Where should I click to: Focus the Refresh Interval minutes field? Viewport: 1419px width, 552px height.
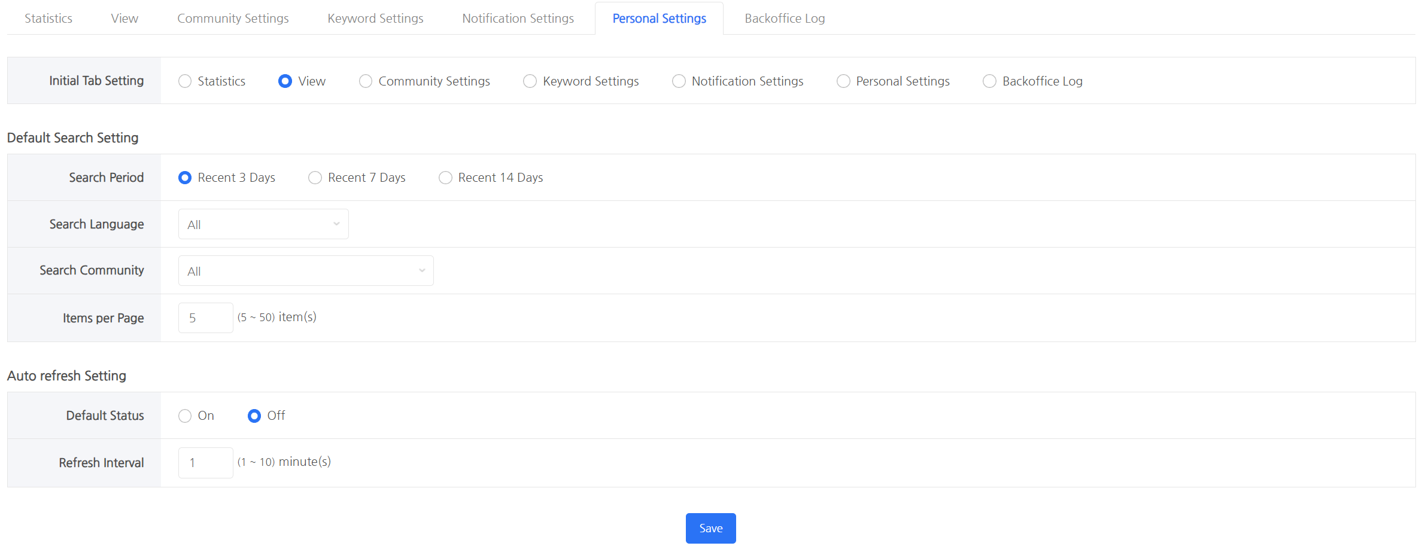tap(205, 463)
